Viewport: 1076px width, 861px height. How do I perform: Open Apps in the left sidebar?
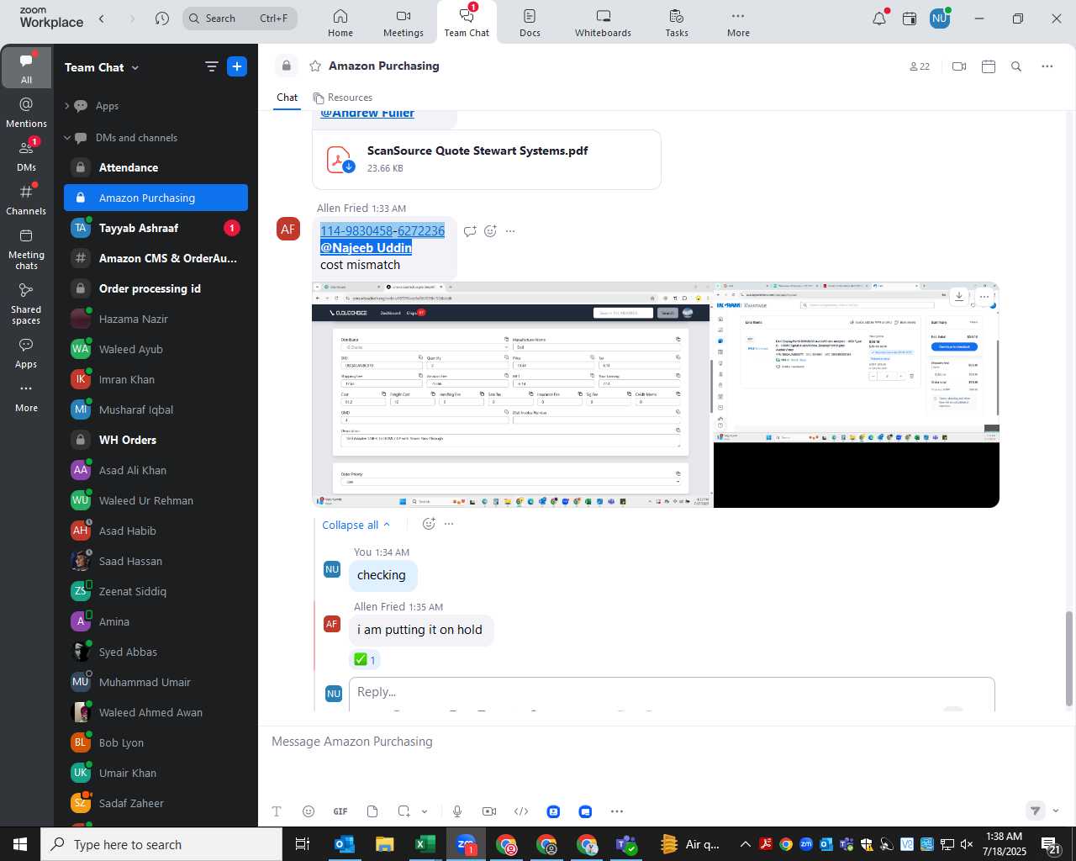click(26, 353)
